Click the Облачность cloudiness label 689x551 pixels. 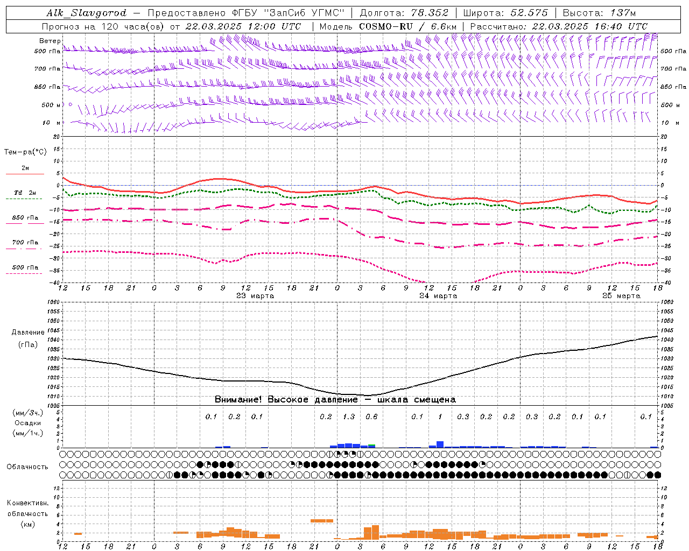27,467
